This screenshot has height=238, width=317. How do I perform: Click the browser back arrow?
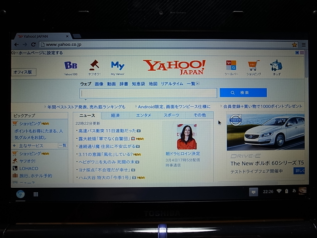point(17,44)
